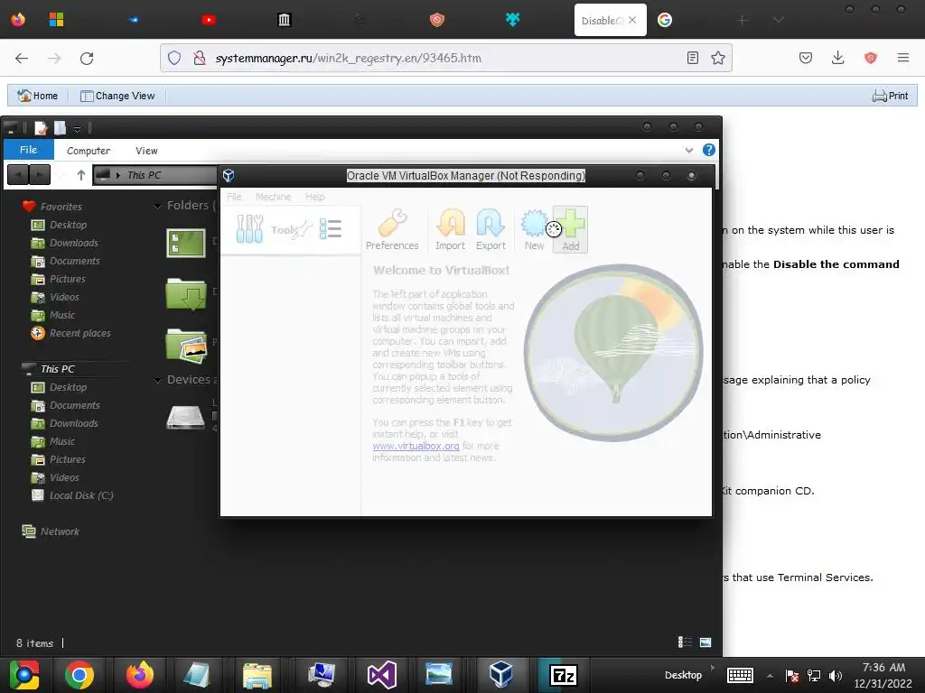Switch Explorer to large icons view
The width and height of the screenshot is (925, 693).
[705, 642]
